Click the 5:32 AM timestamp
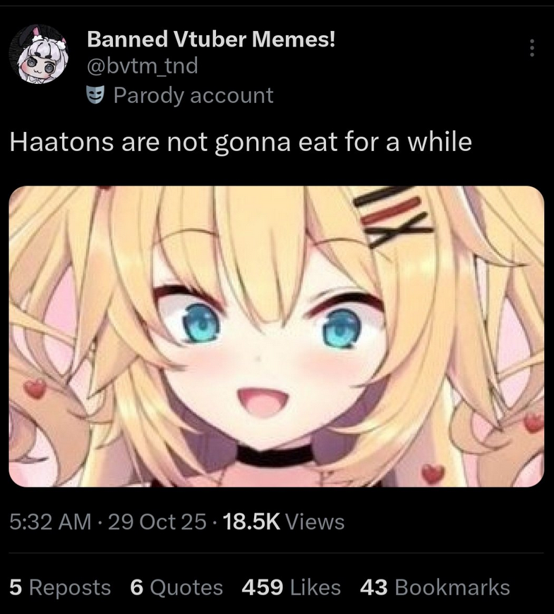 (x=50, y=522)
